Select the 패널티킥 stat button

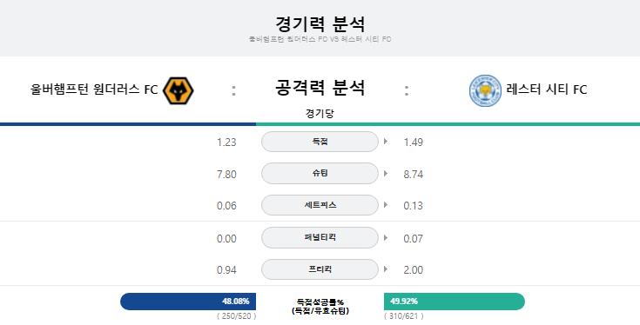tap(320, 237)
